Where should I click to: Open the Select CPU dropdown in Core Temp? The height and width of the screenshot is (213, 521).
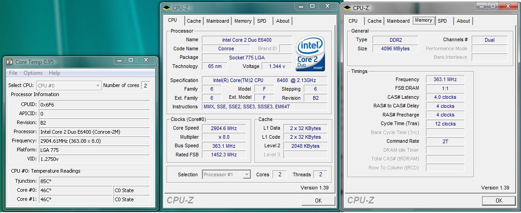pyautogui.click(x=69, y=86)
